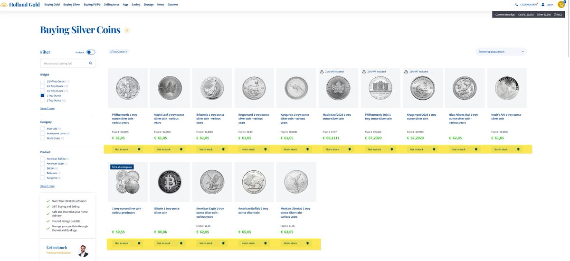Click bell icon under Bitcoin silver coin
This screenshot has width=570, height=261.
click(x=181, y=243)
